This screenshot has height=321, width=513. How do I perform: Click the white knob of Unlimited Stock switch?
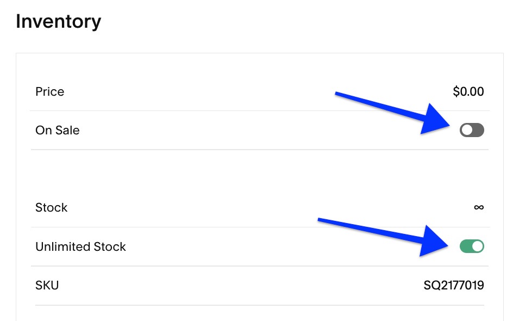pos(478,246)
